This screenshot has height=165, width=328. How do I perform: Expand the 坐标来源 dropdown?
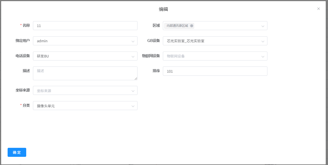(85, 91)
